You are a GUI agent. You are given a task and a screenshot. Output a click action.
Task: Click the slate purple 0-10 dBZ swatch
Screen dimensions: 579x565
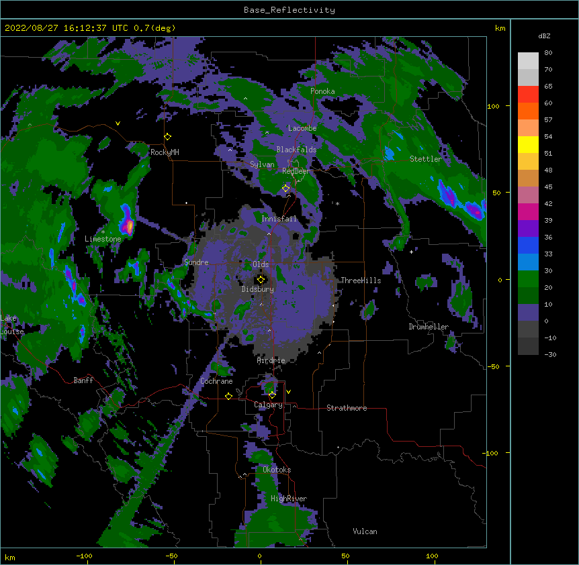point(528,313)
